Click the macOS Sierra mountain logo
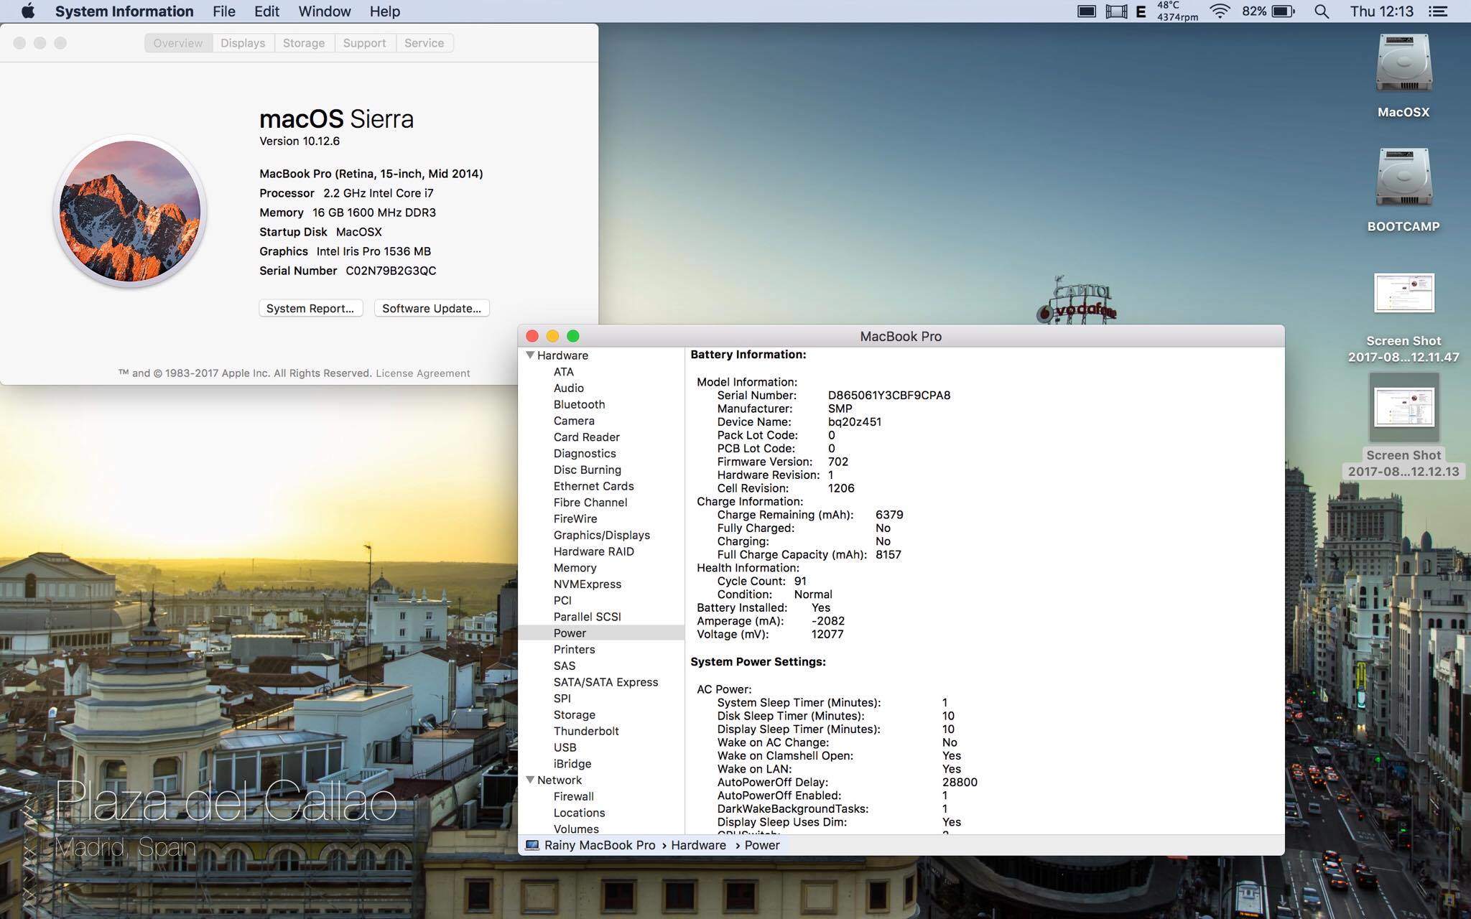This screenshot has width=1471, height=919. pyautogui.click(x=130, y=211)
